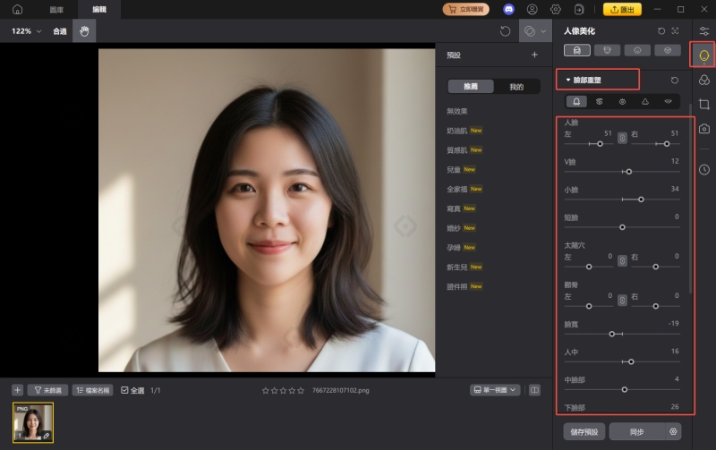Select the third face-icon category tab
The height and width of the screenshot is (450, 716).
pos(637,50)
